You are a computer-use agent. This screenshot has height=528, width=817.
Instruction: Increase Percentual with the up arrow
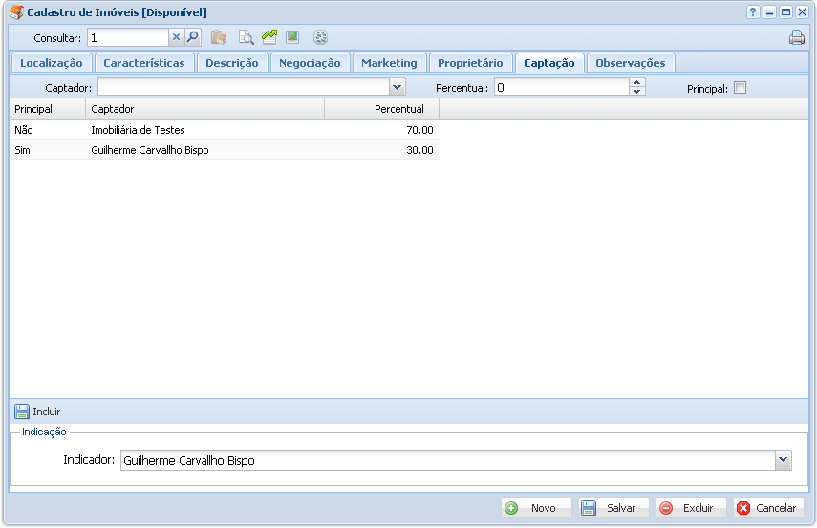(637, 83)
